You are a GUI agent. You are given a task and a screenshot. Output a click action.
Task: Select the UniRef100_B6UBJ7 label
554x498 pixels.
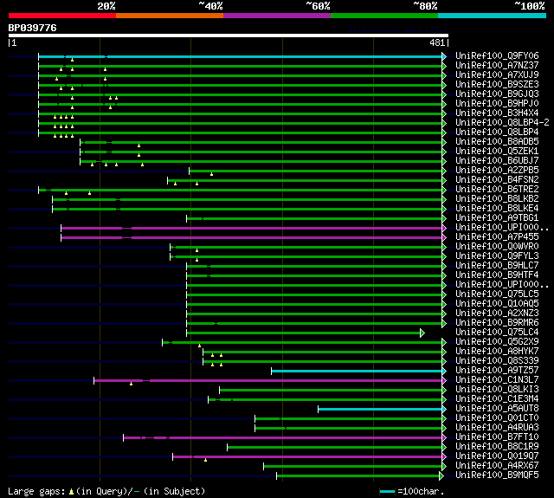point(497,161)
